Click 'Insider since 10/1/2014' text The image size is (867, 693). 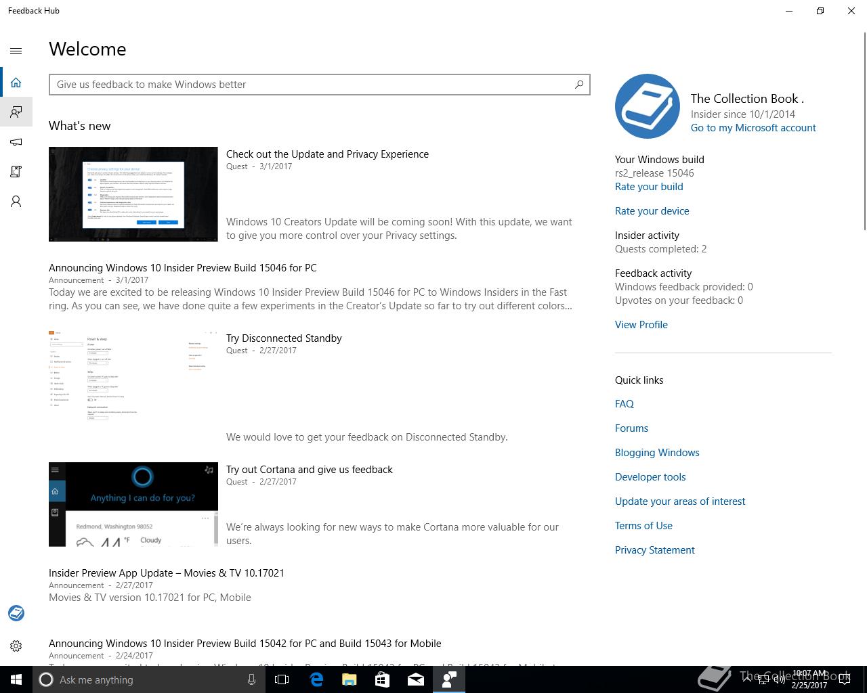[x=743, y=114]
